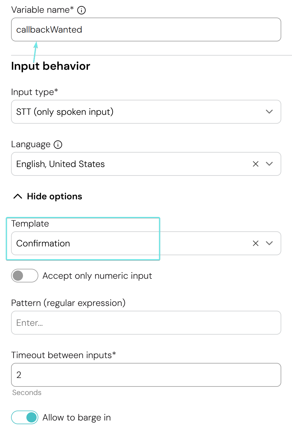Image resolution: width=292 pixels, height=429 pixels.
Task: Click the Pattern (regular expression) label
Action: pyautogui.click(x=68, y=303)
